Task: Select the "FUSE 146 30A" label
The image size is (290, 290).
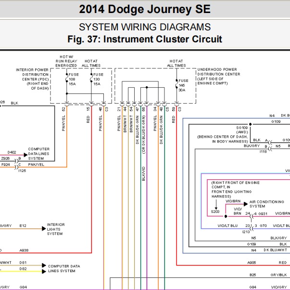Action: point(183,85)
